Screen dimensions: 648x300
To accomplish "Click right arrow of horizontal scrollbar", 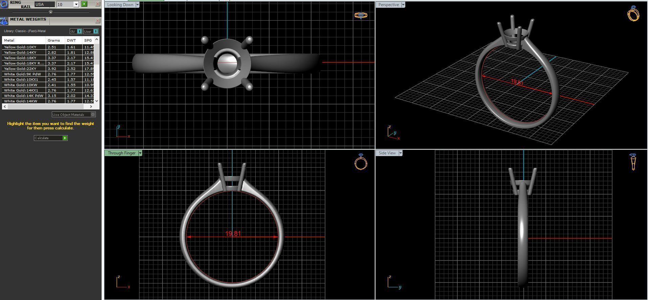I will [x=91, y=106].
